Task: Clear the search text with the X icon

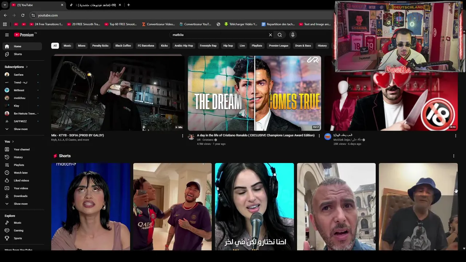Action: point(270,35)
